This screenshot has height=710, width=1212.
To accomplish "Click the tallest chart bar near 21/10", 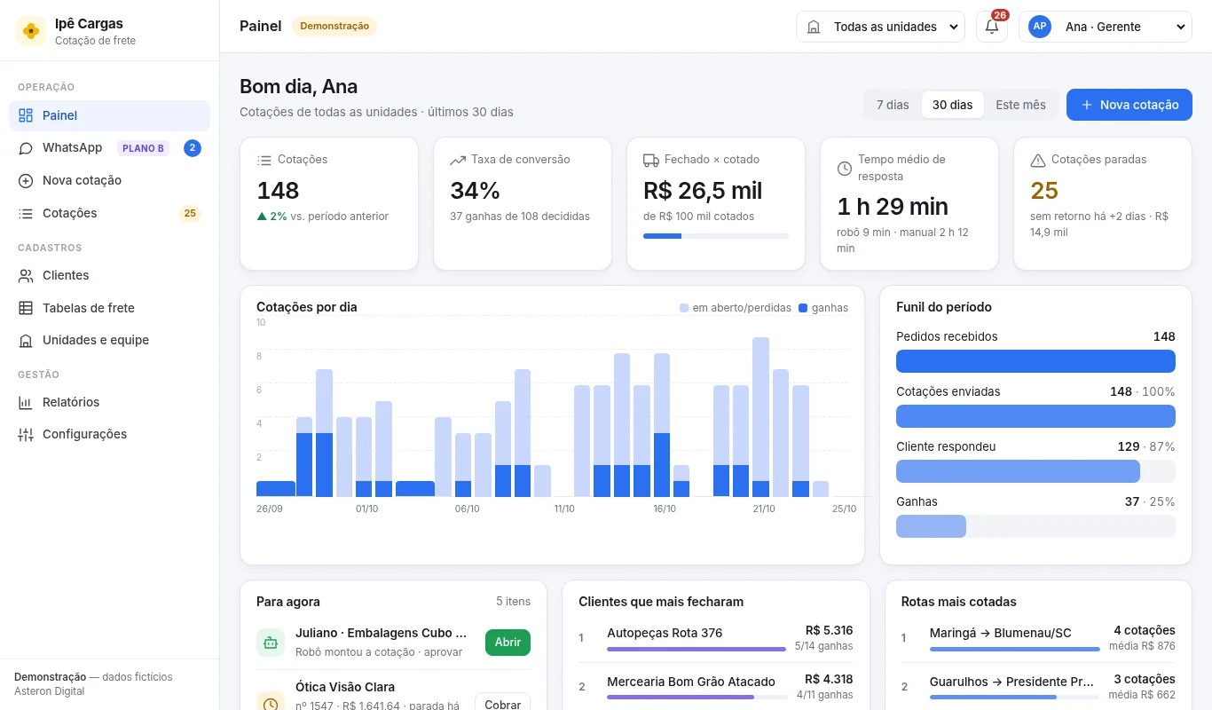I will [760, 417].
